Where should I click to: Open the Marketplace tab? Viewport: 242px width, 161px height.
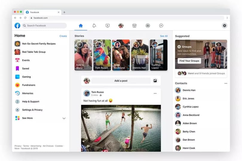pos(134,26)
